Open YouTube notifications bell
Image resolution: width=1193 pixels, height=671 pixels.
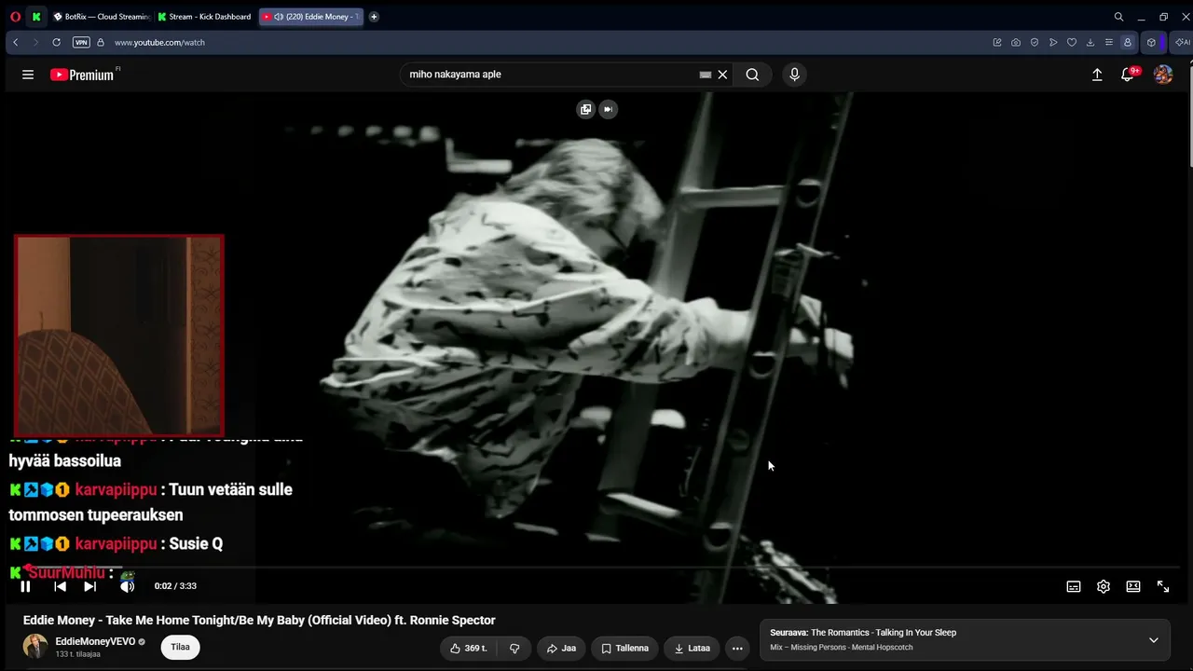pyautogui.click(x=1128, y=75)
